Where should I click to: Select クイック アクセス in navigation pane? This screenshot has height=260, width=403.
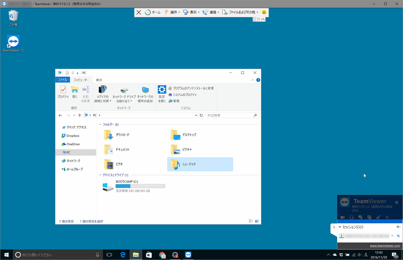coord(74,127)
